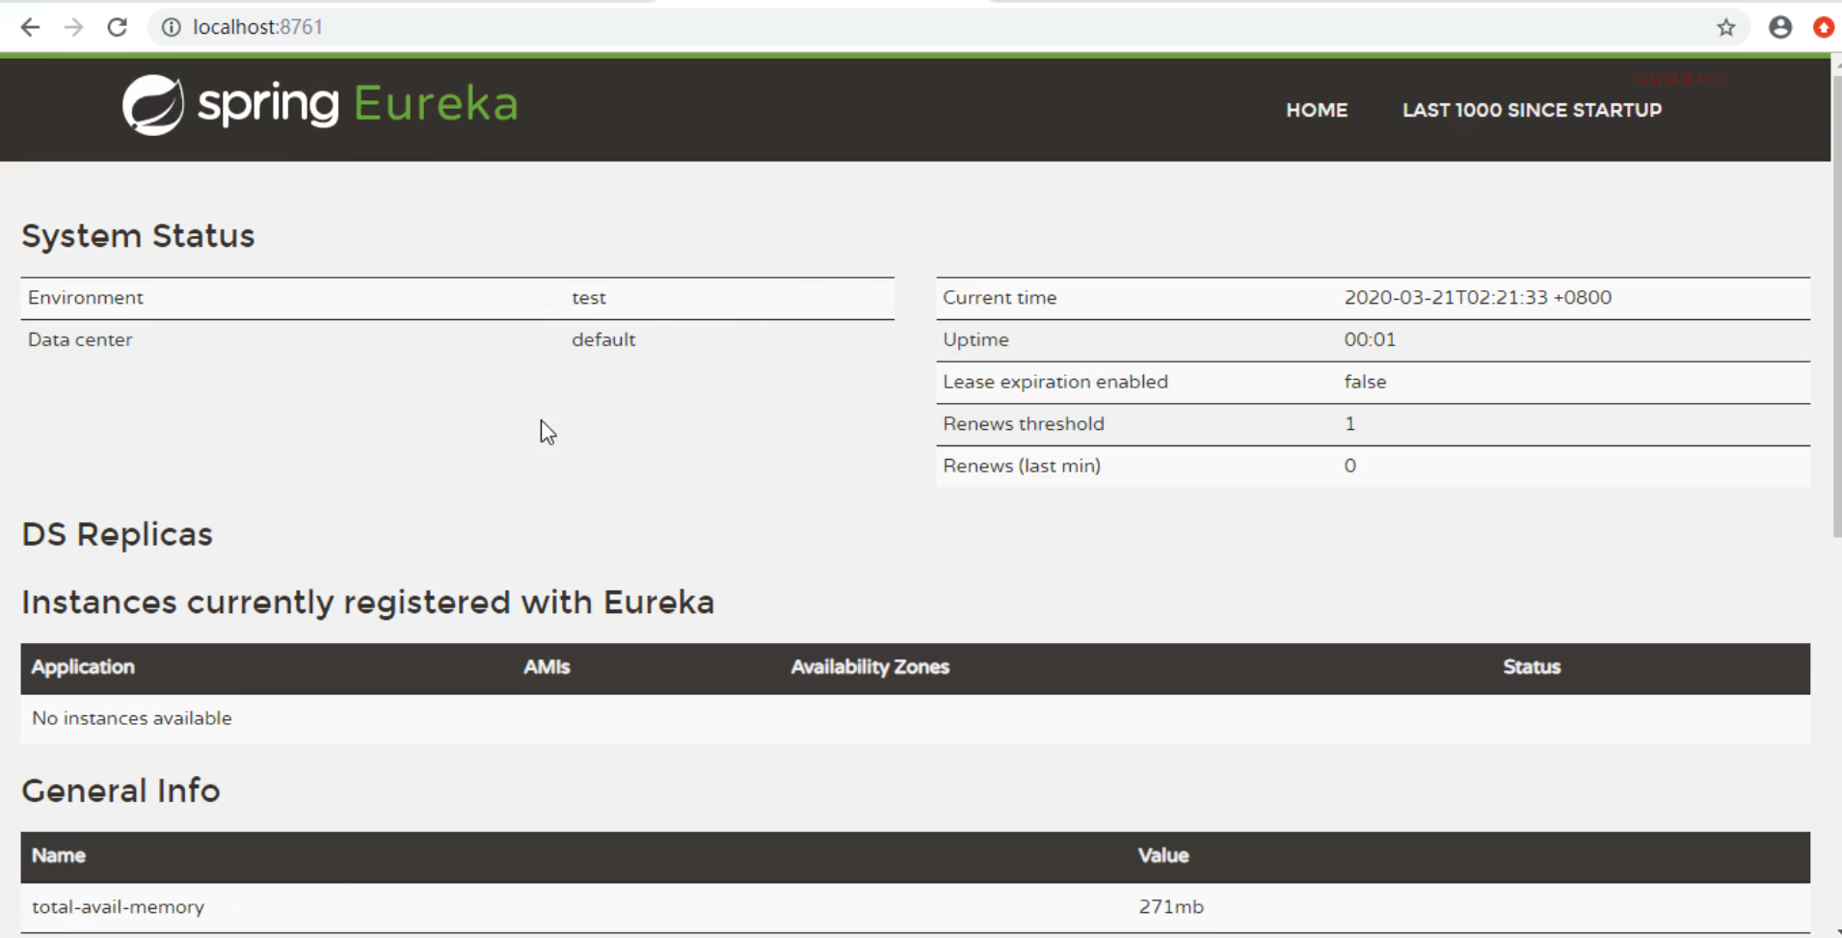Click the Renews threshold label

[1024, 424]
